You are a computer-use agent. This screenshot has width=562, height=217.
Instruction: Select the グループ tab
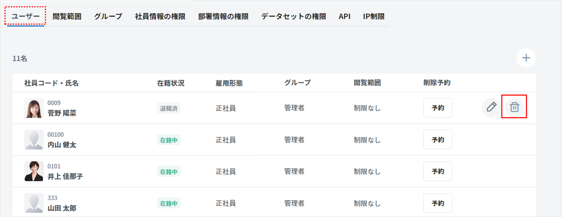(108, 17)
